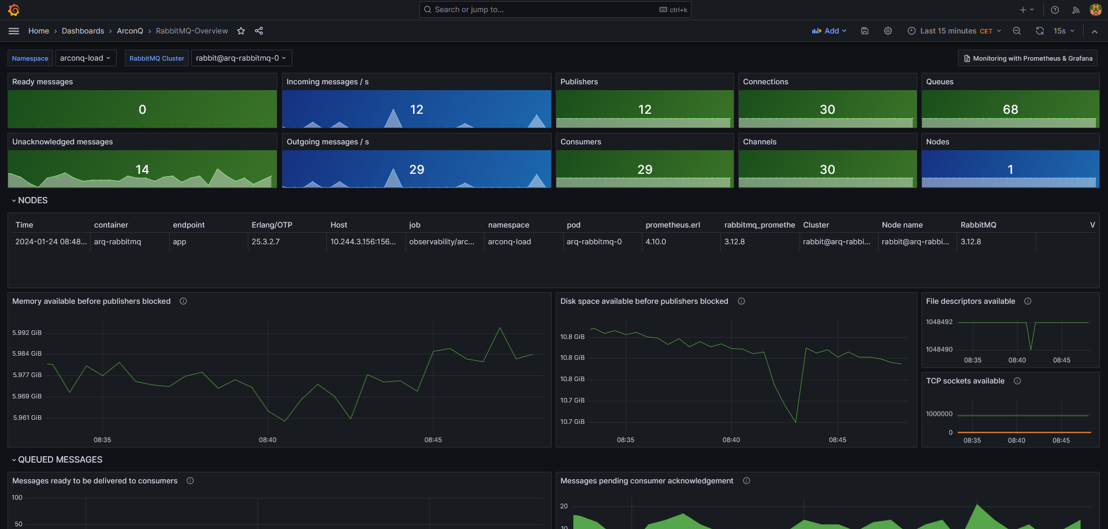Sort the table by namespace column
The height and width of the screenshot is (529, 1108).
tap(508, 225)
